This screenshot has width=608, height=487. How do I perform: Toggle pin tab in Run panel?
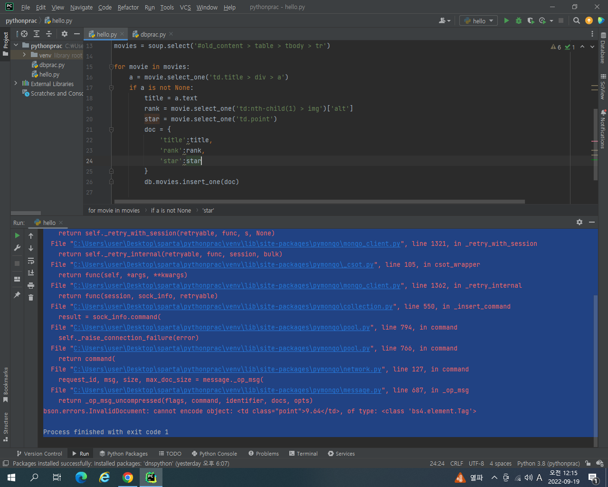point(17,295)
